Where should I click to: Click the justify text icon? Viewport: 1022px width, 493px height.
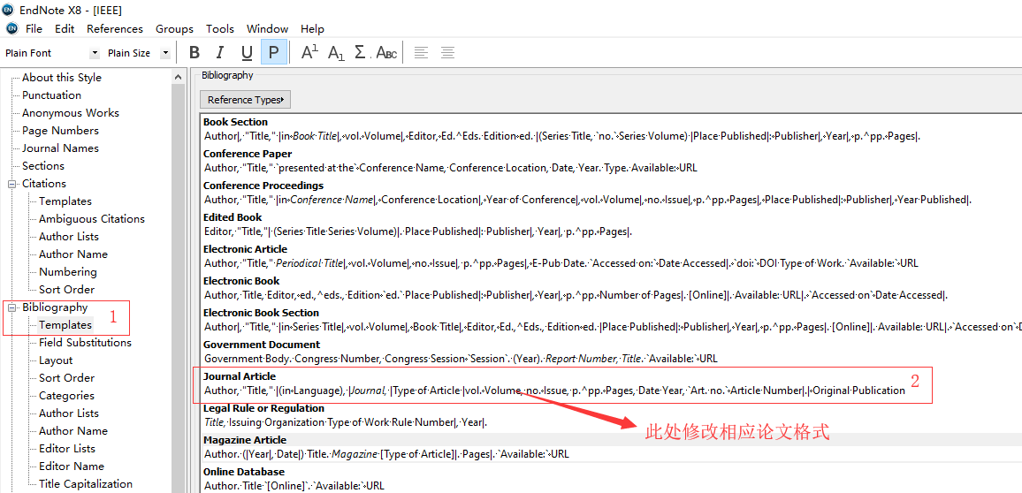pyautogui.click(x=447, y=52)
